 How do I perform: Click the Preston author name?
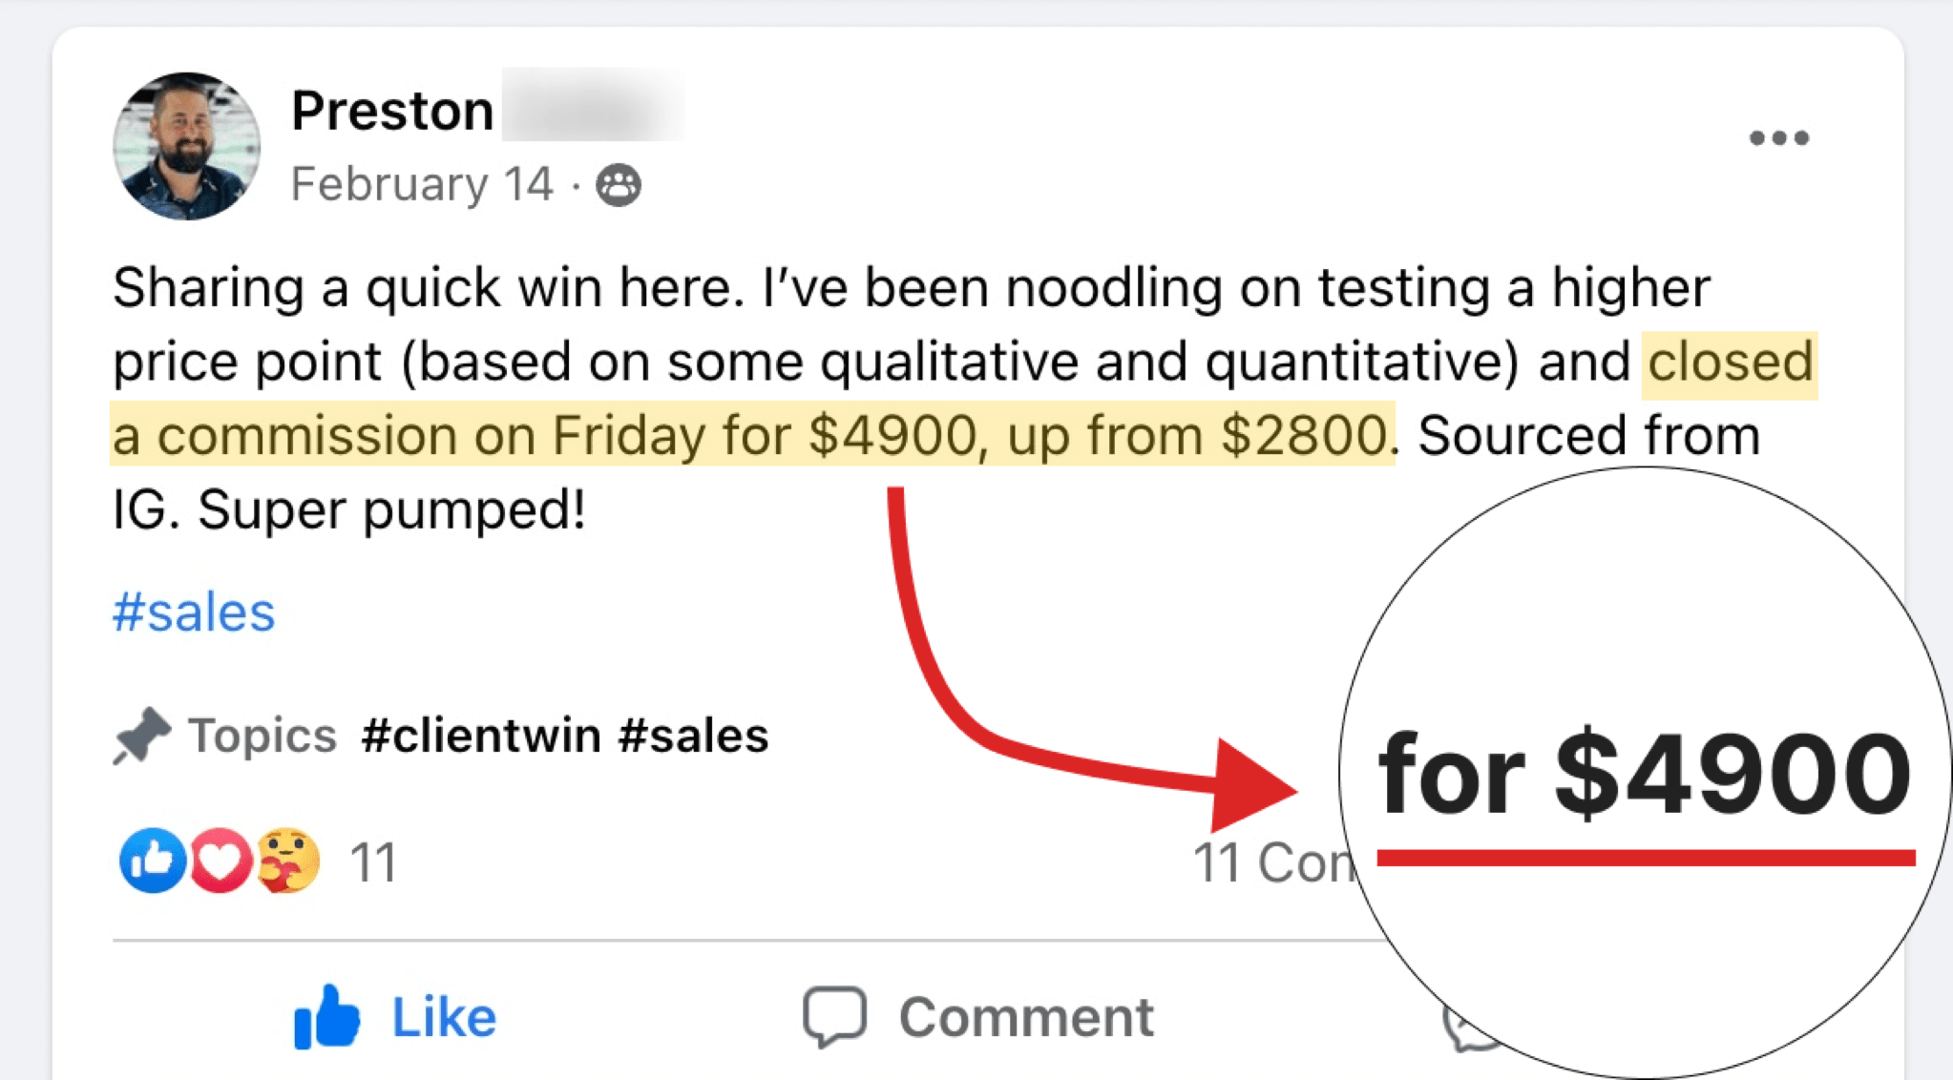tap(392, 111)
